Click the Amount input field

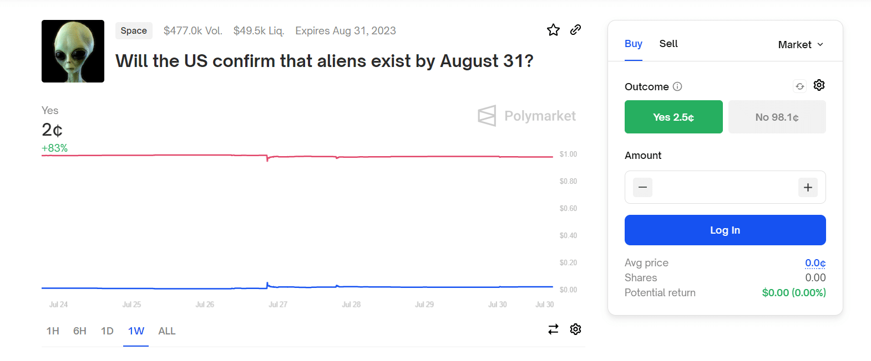click(x=725, y=188)
